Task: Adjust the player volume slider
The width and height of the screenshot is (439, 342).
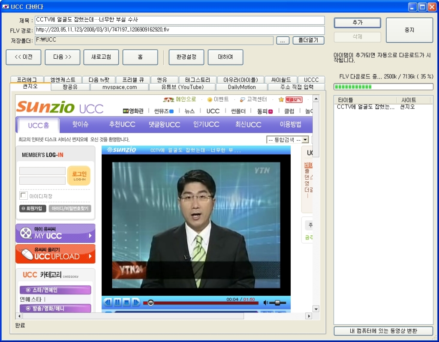Action: point(277,303)
